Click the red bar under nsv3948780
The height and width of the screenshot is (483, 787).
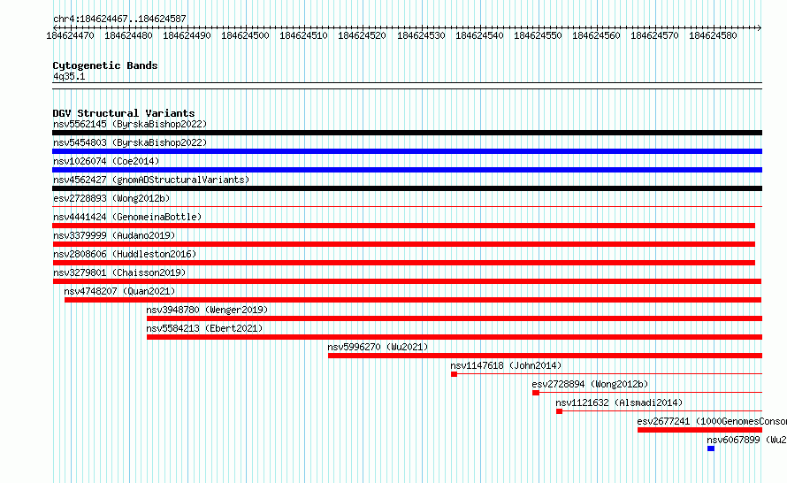click(x=455, y=318)
